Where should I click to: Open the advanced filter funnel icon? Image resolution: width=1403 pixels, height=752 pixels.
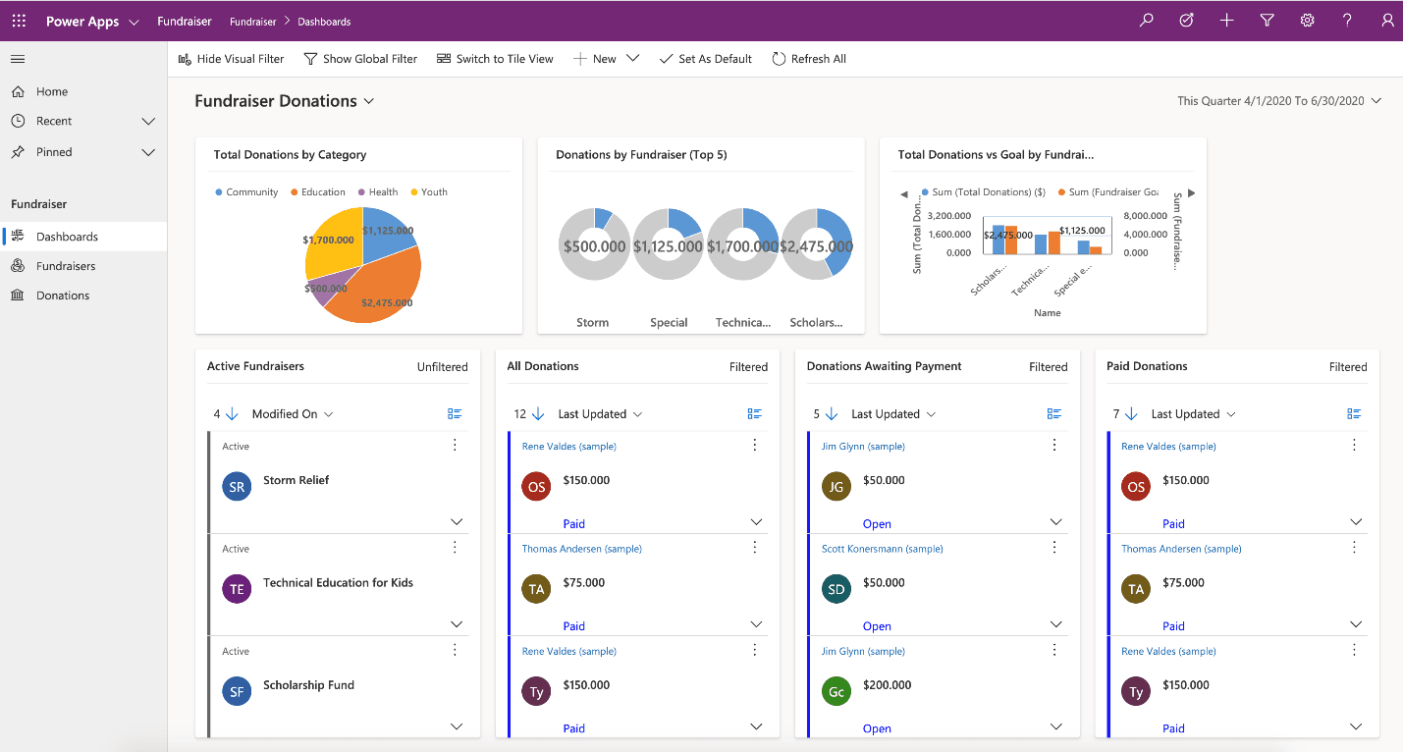(1267, 21)
